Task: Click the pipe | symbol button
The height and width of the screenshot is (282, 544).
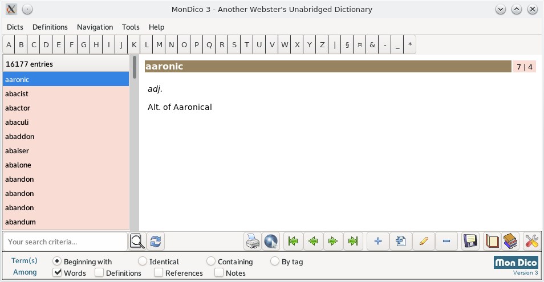Action: [335, 44]
